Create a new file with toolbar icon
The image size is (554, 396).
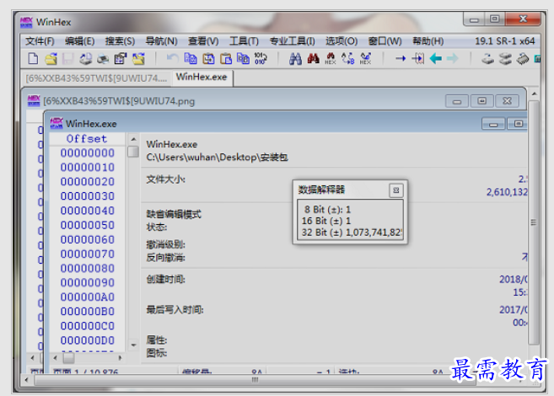[x=33, y=58]
